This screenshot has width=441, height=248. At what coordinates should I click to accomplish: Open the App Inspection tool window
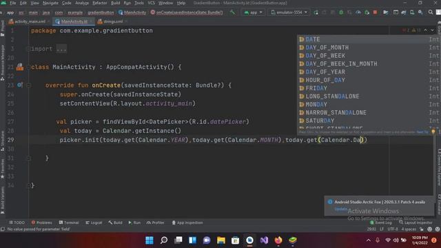pos(187,223)
